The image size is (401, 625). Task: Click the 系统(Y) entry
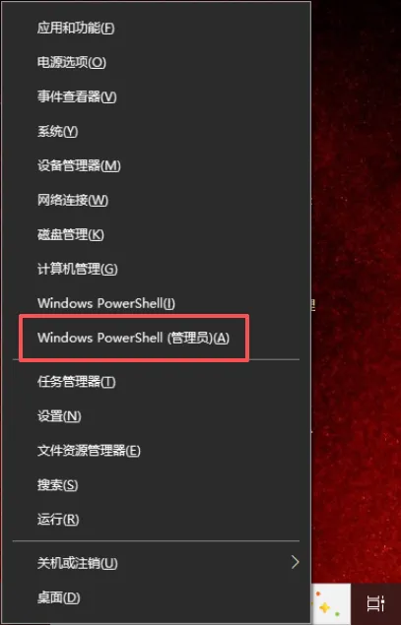point(156,131)
